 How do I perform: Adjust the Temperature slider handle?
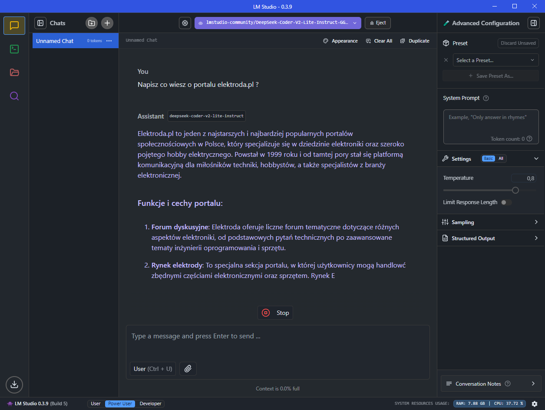pos(515,190)
